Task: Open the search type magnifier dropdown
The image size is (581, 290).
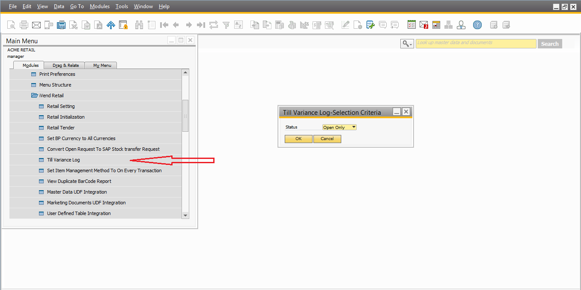Action: pyautogui.click(x=407, y=44)
